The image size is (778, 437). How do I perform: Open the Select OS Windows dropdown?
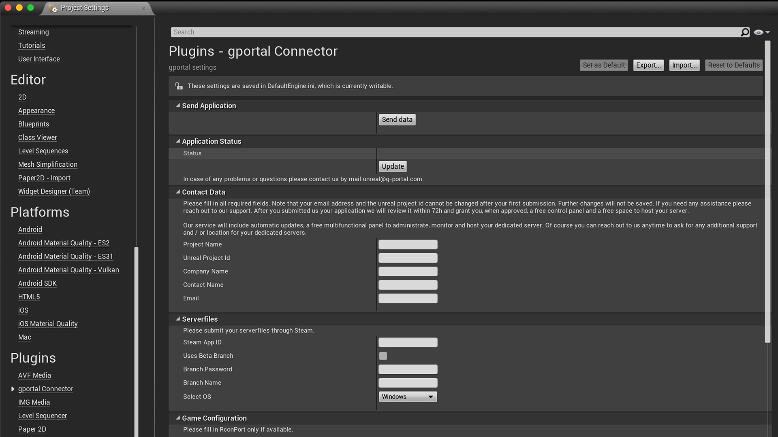[408, 397]
